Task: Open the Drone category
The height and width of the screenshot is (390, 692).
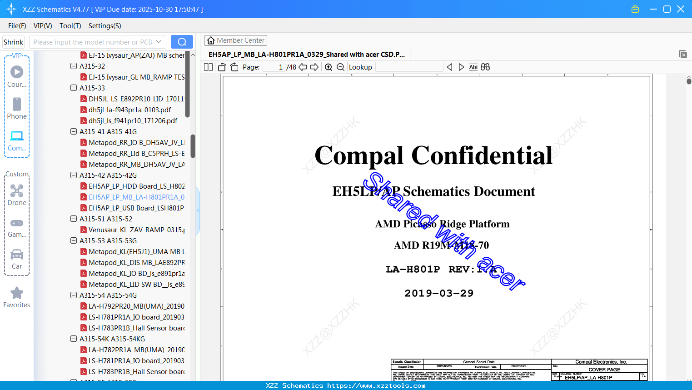Action: tap(17, 195)
